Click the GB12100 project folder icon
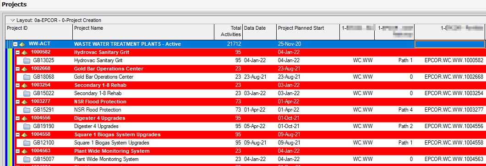The width and height of the screenshot is (486, 166). point(27,143)
